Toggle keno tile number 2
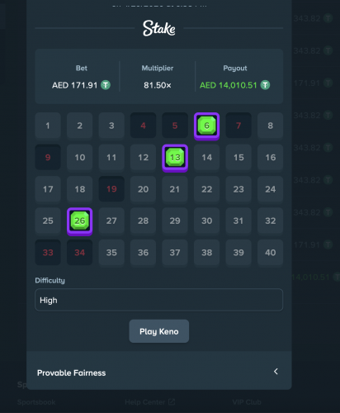This screenshot has height=413, width=340. pyautogui.click(x=80, y=126)
